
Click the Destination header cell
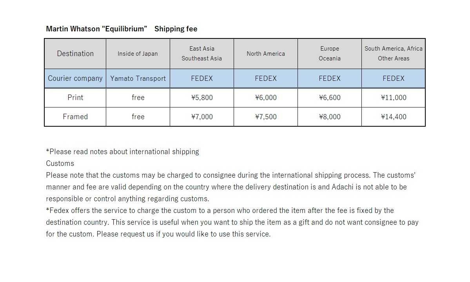[75, 54]
